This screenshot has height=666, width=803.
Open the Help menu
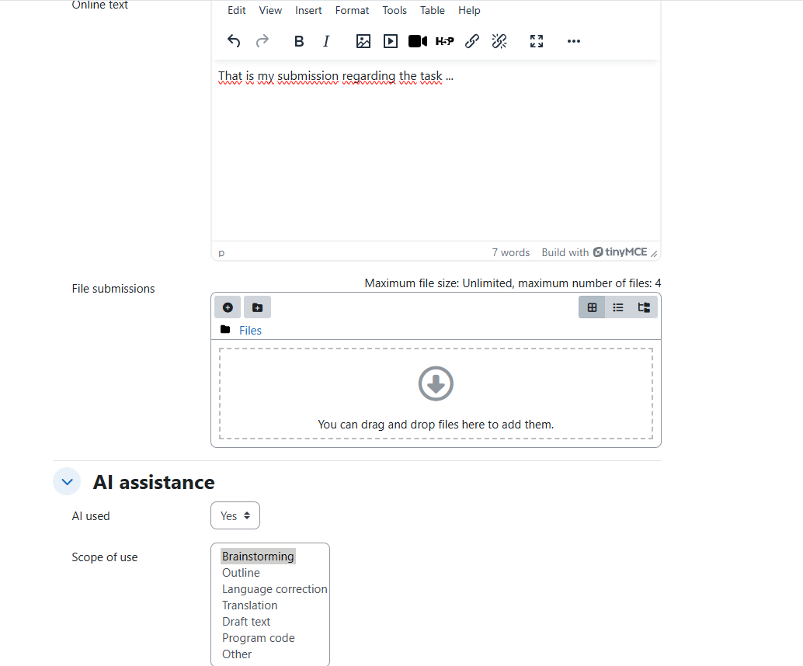pos(469,10)
